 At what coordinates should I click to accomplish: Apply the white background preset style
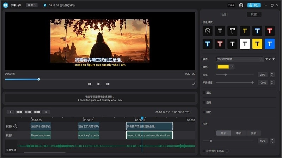(x=245, y=44)
